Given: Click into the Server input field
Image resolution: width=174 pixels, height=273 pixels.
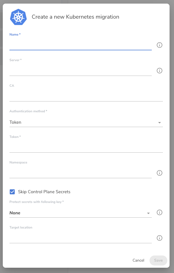Looking at the screenshot, I should [x=81, y=71].
